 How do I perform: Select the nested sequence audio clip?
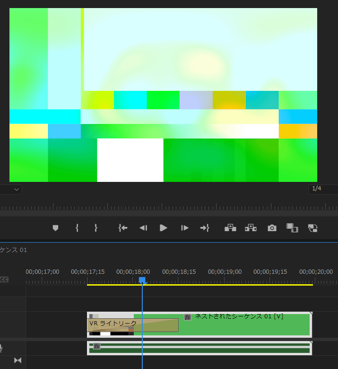[x=199, y=348]
